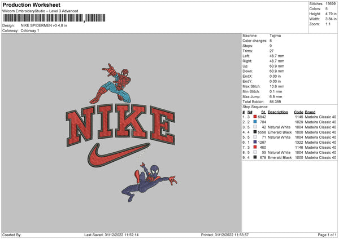Click the Zoom value 1:1
Viewport: 339px width, 239px height.
(x=328, y=24)
